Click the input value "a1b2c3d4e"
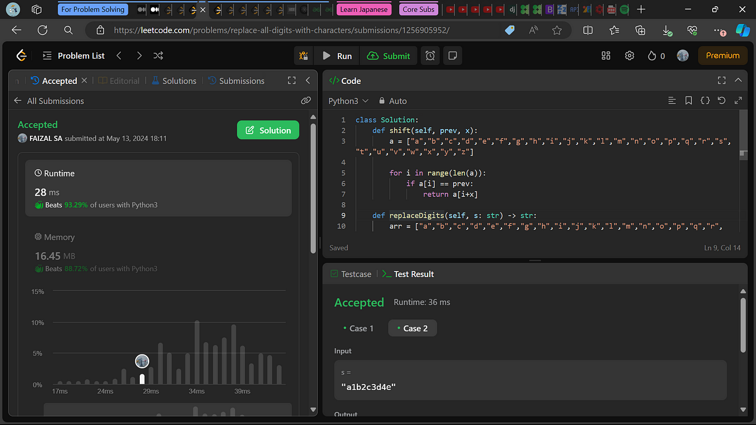756x425 pixels. click(368, 387)
